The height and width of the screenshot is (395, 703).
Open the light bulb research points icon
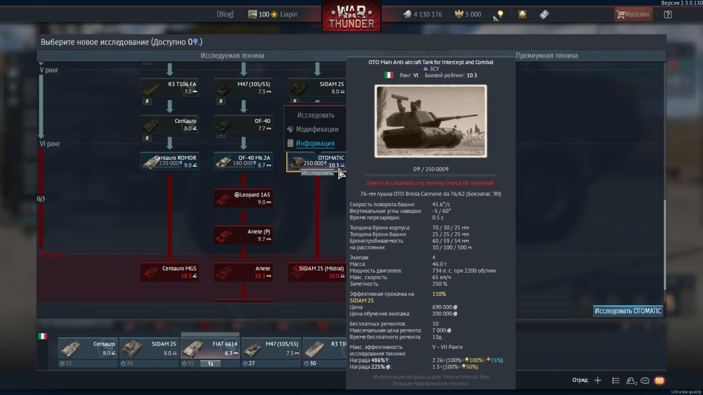[499, 15]
